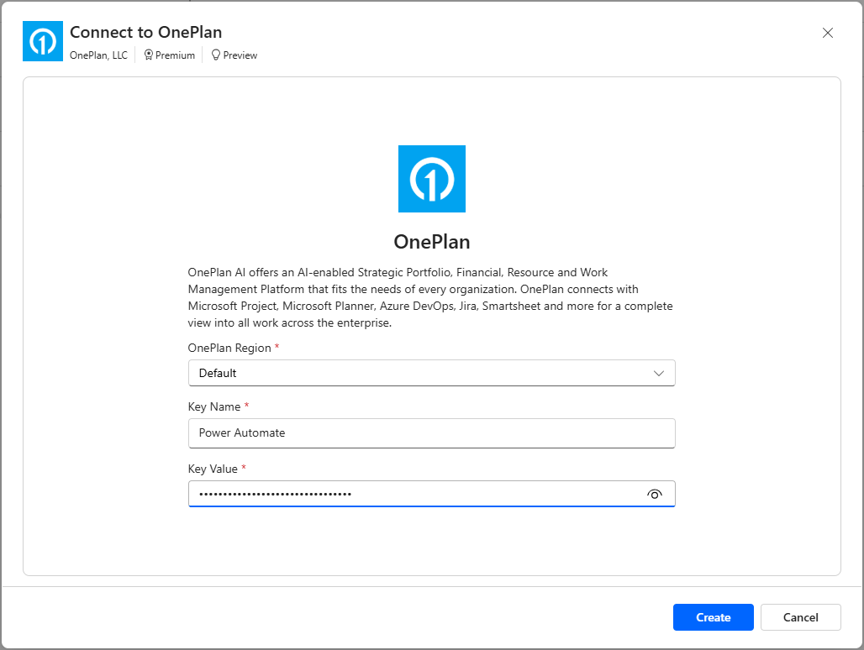Click the "Key Name" field label
The width and height of the screenshot is (864, 650).
coord(213,407)
